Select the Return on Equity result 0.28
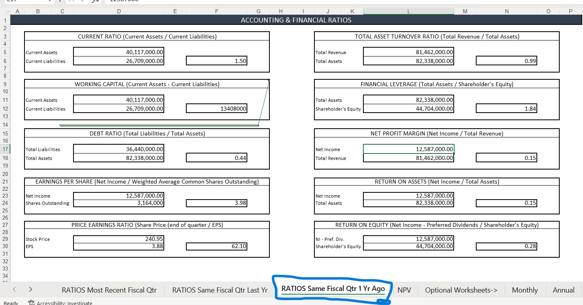The width and height of the screenshot is (583, 305). 506,246
